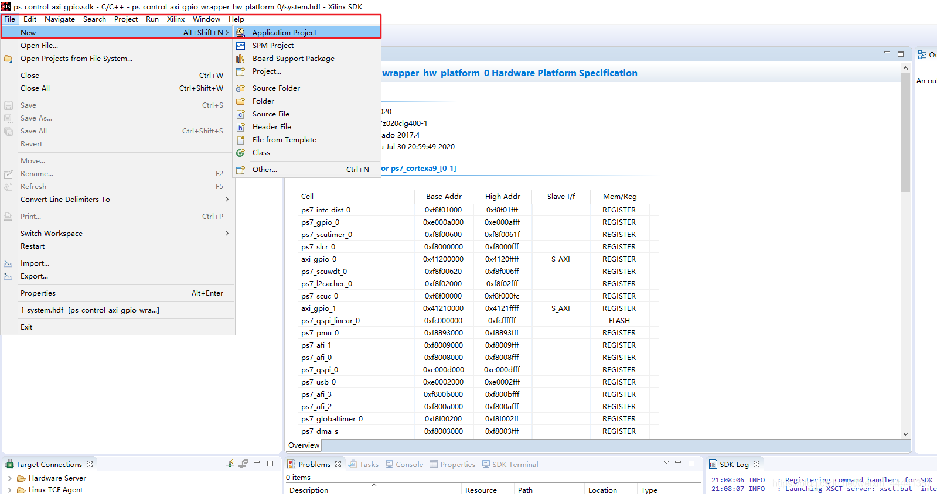Click the Problems tab icon
The height and width of the screenshot is (494, 937).
[291, 465]
